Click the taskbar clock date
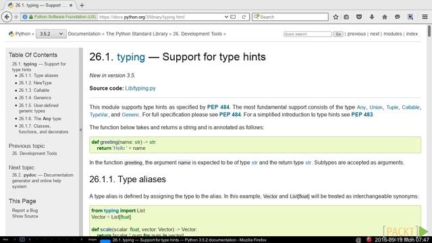This screenshot has width=432, height=243. pyautogui.click(x=402, y=240)
